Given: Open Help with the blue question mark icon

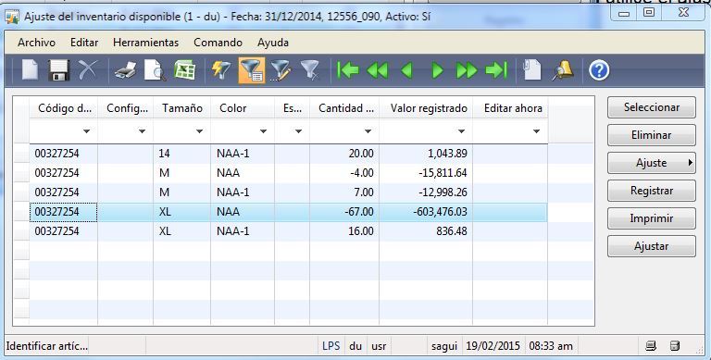Looking at the screenshot, I should tap(599, 70).
